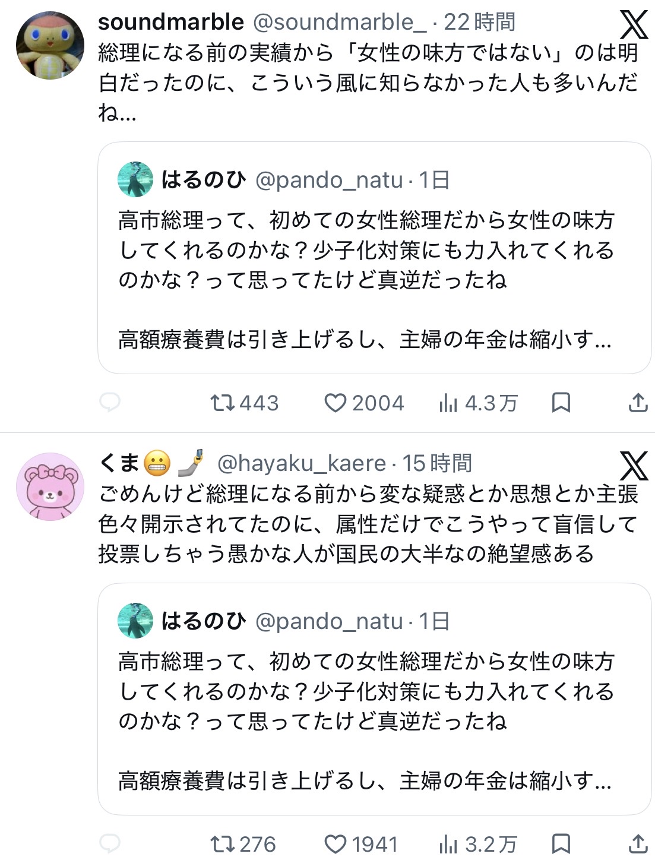
Task: Like the くま post with 1941 likes
Action: [335, 844]
